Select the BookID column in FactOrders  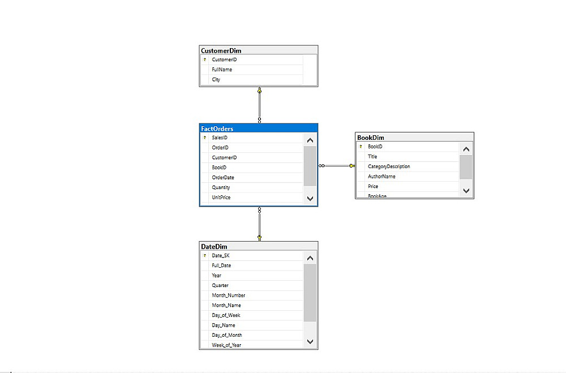coord(252,168)
